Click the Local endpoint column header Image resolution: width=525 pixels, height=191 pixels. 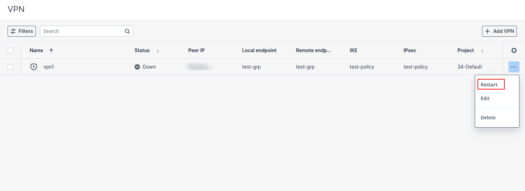pos(259,50)
